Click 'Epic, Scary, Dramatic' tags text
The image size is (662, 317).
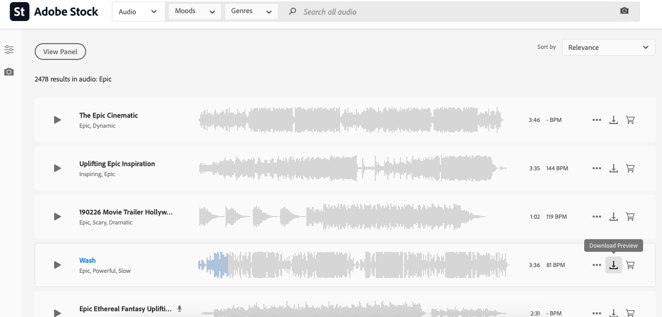106,222
